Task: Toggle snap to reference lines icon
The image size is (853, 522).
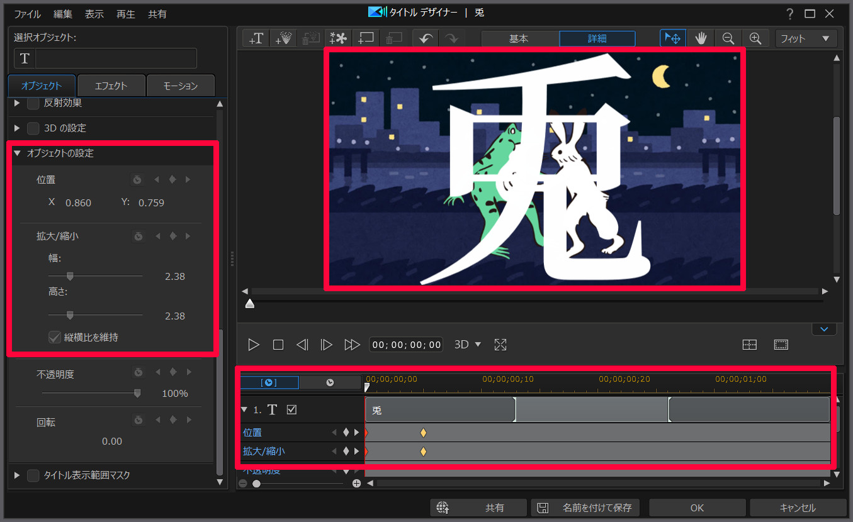Action: (749, 345)
